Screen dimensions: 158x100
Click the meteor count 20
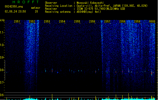click(36, 11)
